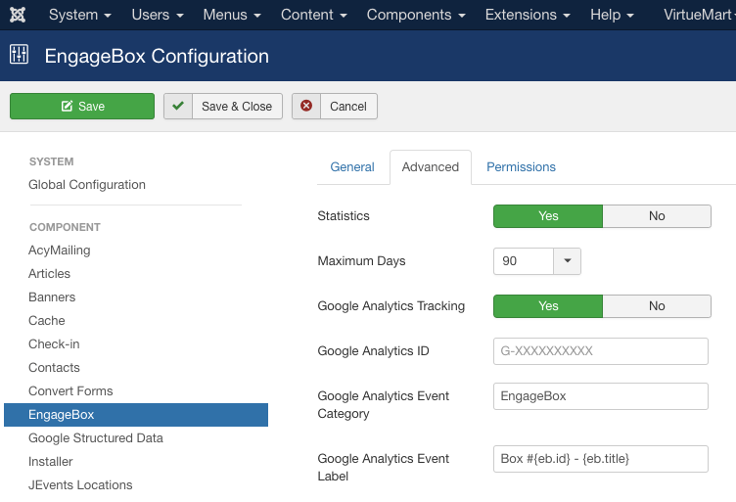The width and height of the screenshot is (736, 502).
Task: Open Global Configuration in sidebar
Action: (x=87, y=185)
